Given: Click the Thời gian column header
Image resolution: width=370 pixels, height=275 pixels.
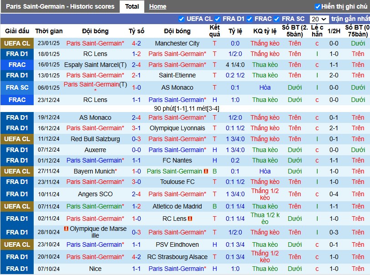Looking at the screenshot, I should (49, 31).
